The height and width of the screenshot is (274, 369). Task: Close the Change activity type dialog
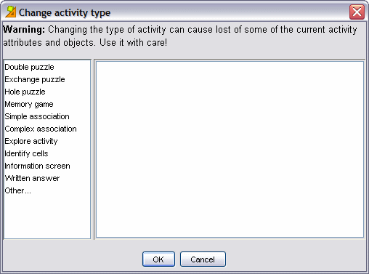(357, 12)
